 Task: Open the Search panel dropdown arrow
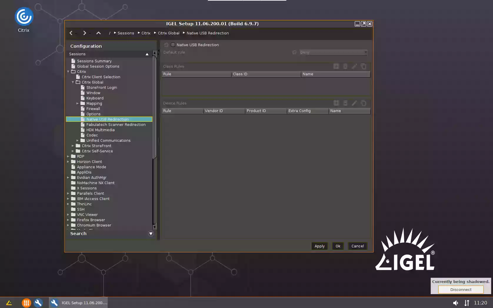pos(151,234)
